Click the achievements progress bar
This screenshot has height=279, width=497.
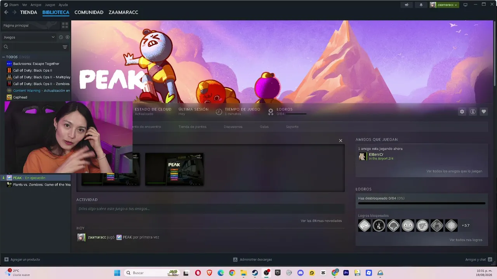coord(422,203)
